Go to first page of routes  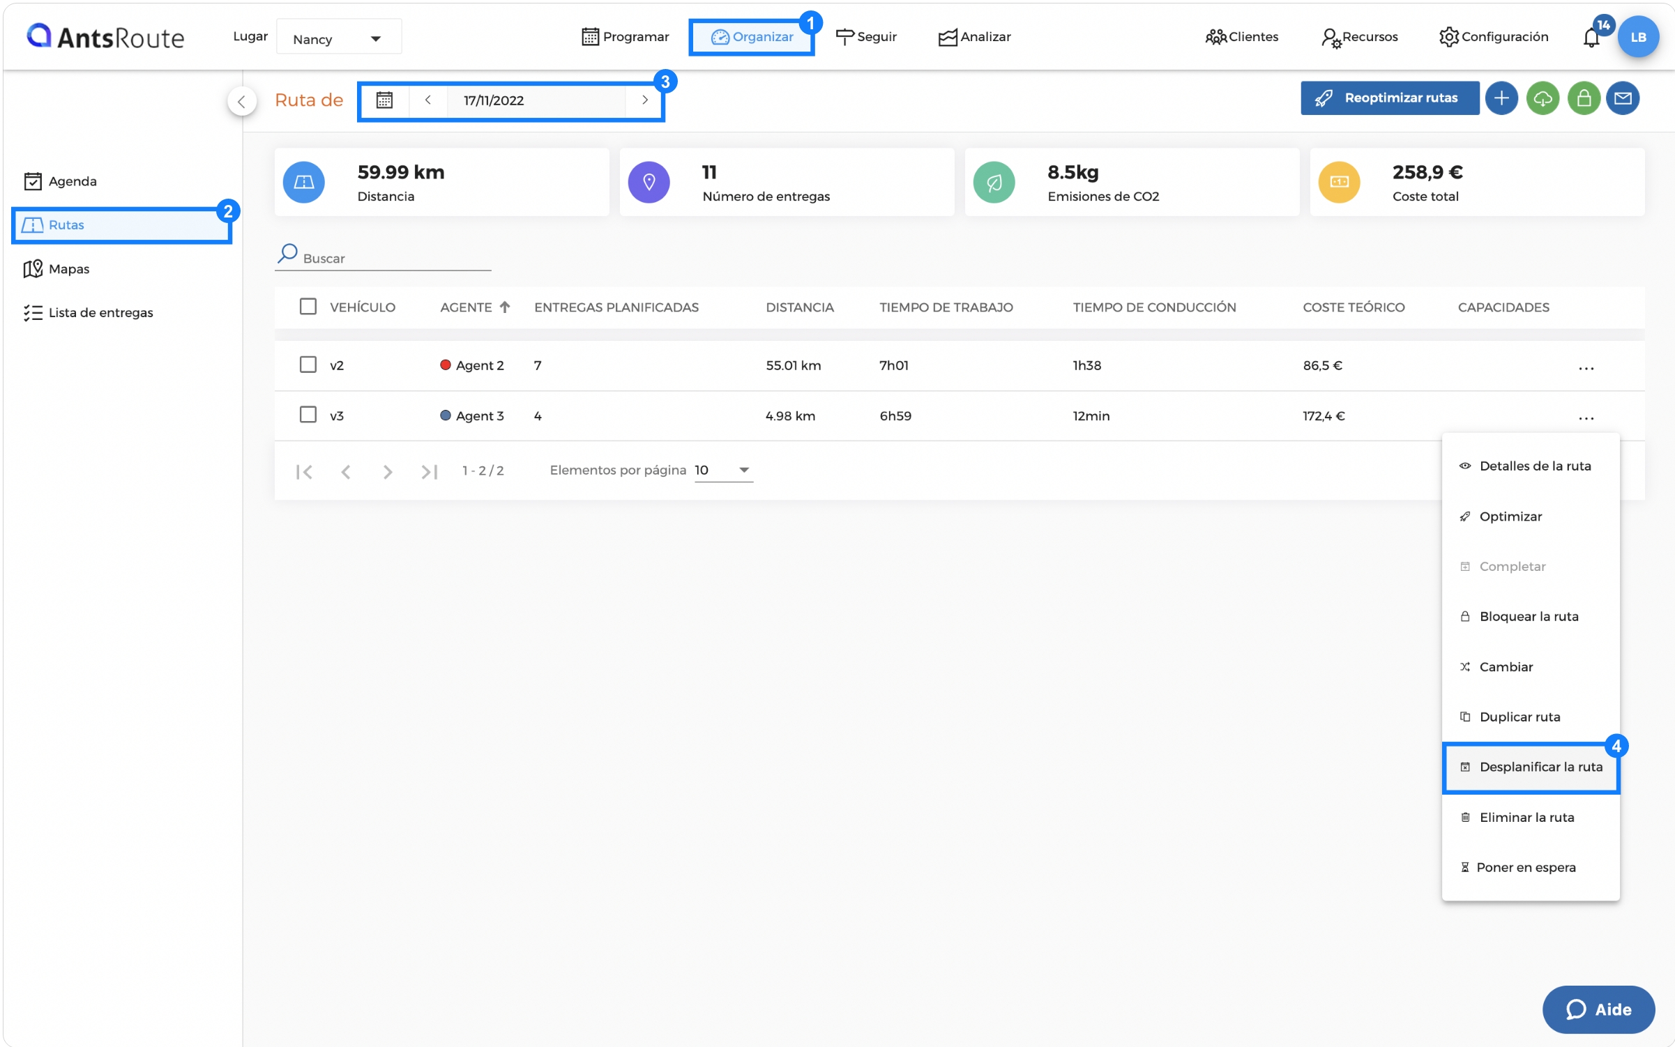pyautogui.click(x=304, y=472)
